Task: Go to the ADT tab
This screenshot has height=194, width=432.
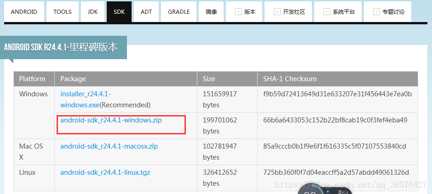Action: pos(146,12)
